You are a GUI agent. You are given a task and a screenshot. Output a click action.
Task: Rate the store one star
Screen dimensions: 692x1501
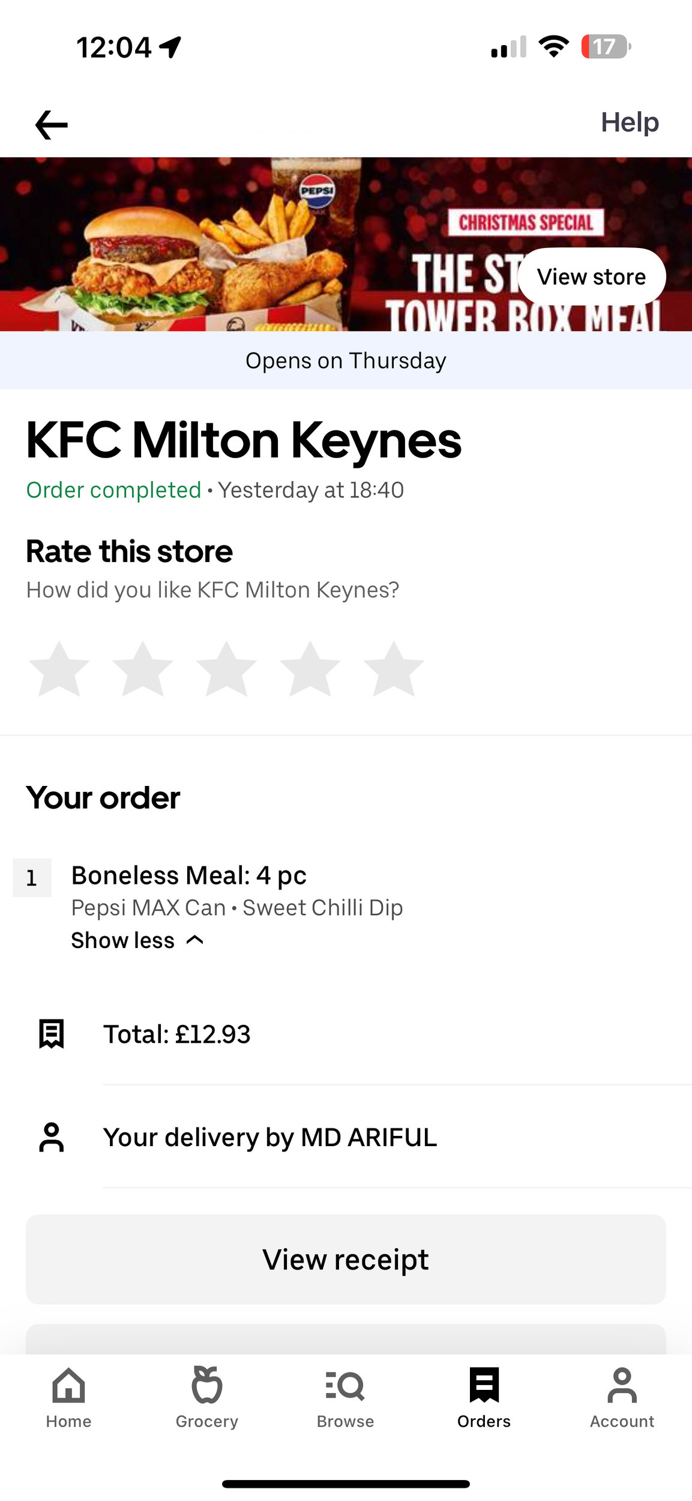click(59, 669)
